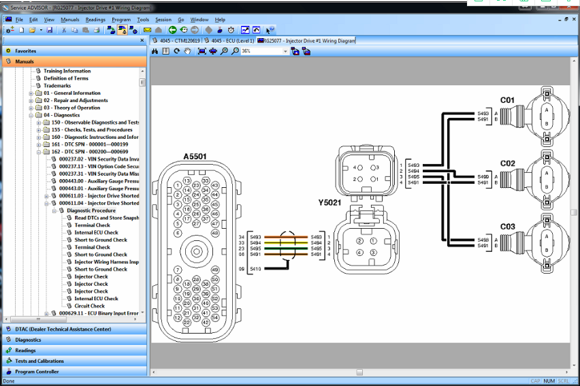Open the Readings menu
The width and height of the screenshot is (580, 386).
coord(95,20)
